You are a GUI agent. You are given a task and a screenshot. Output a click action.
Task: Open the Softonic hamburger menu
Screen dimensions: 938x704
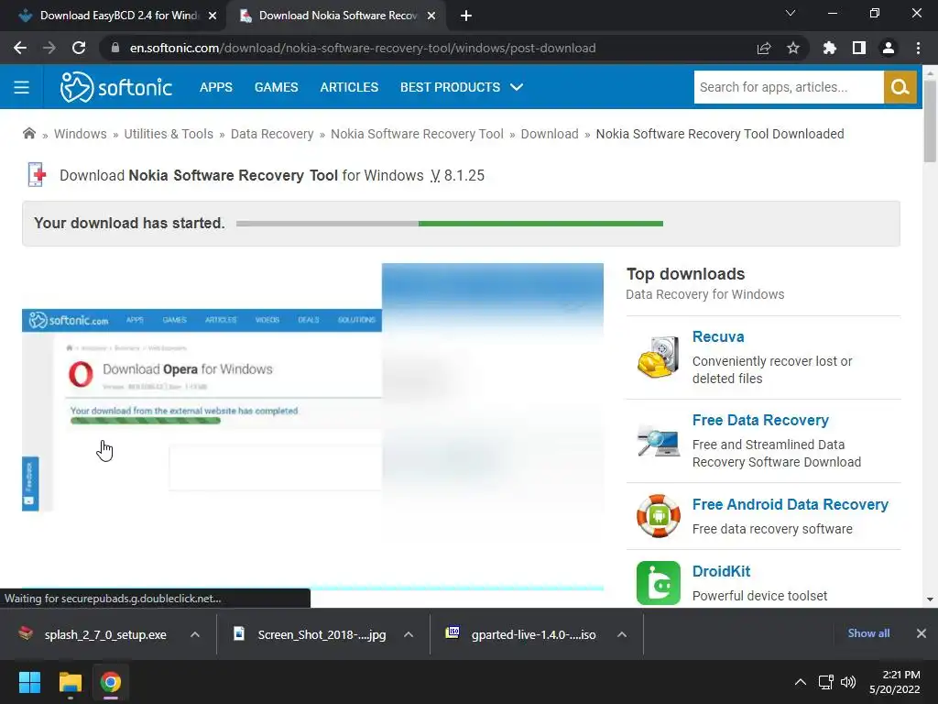tap(22, 87)
